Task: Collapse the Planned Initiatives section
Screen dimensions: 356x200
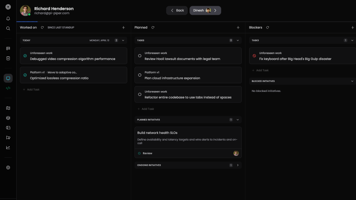Action: click(238, 120)
